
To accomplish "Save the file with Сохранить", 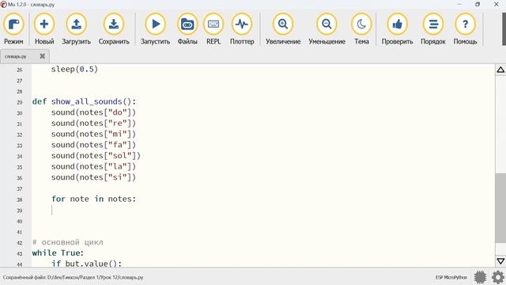I will tap(114, 28).
